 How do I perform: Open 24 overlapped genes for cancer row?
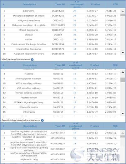[75, 39]
